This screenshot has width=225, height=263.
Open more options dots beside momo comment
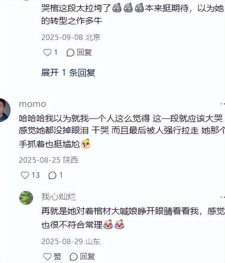223,104
